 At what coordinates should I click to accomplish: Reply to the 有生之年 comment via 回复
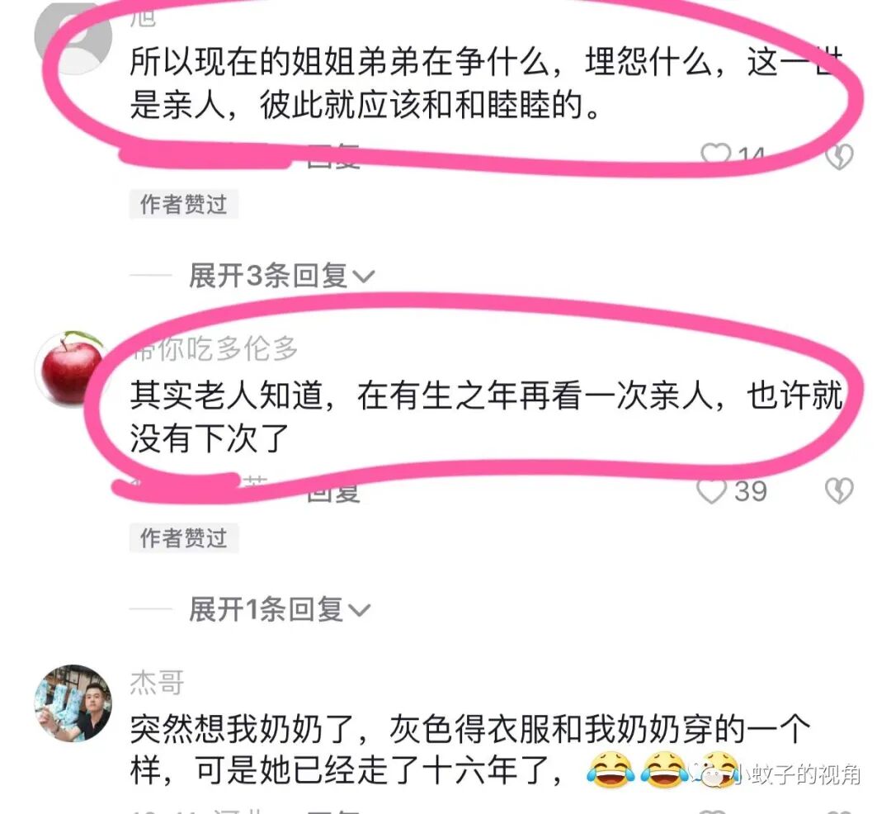tap(333, 492)
